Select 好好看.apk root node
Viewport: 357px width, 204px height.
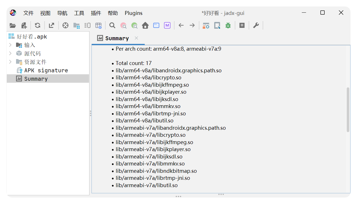(28, 37)
